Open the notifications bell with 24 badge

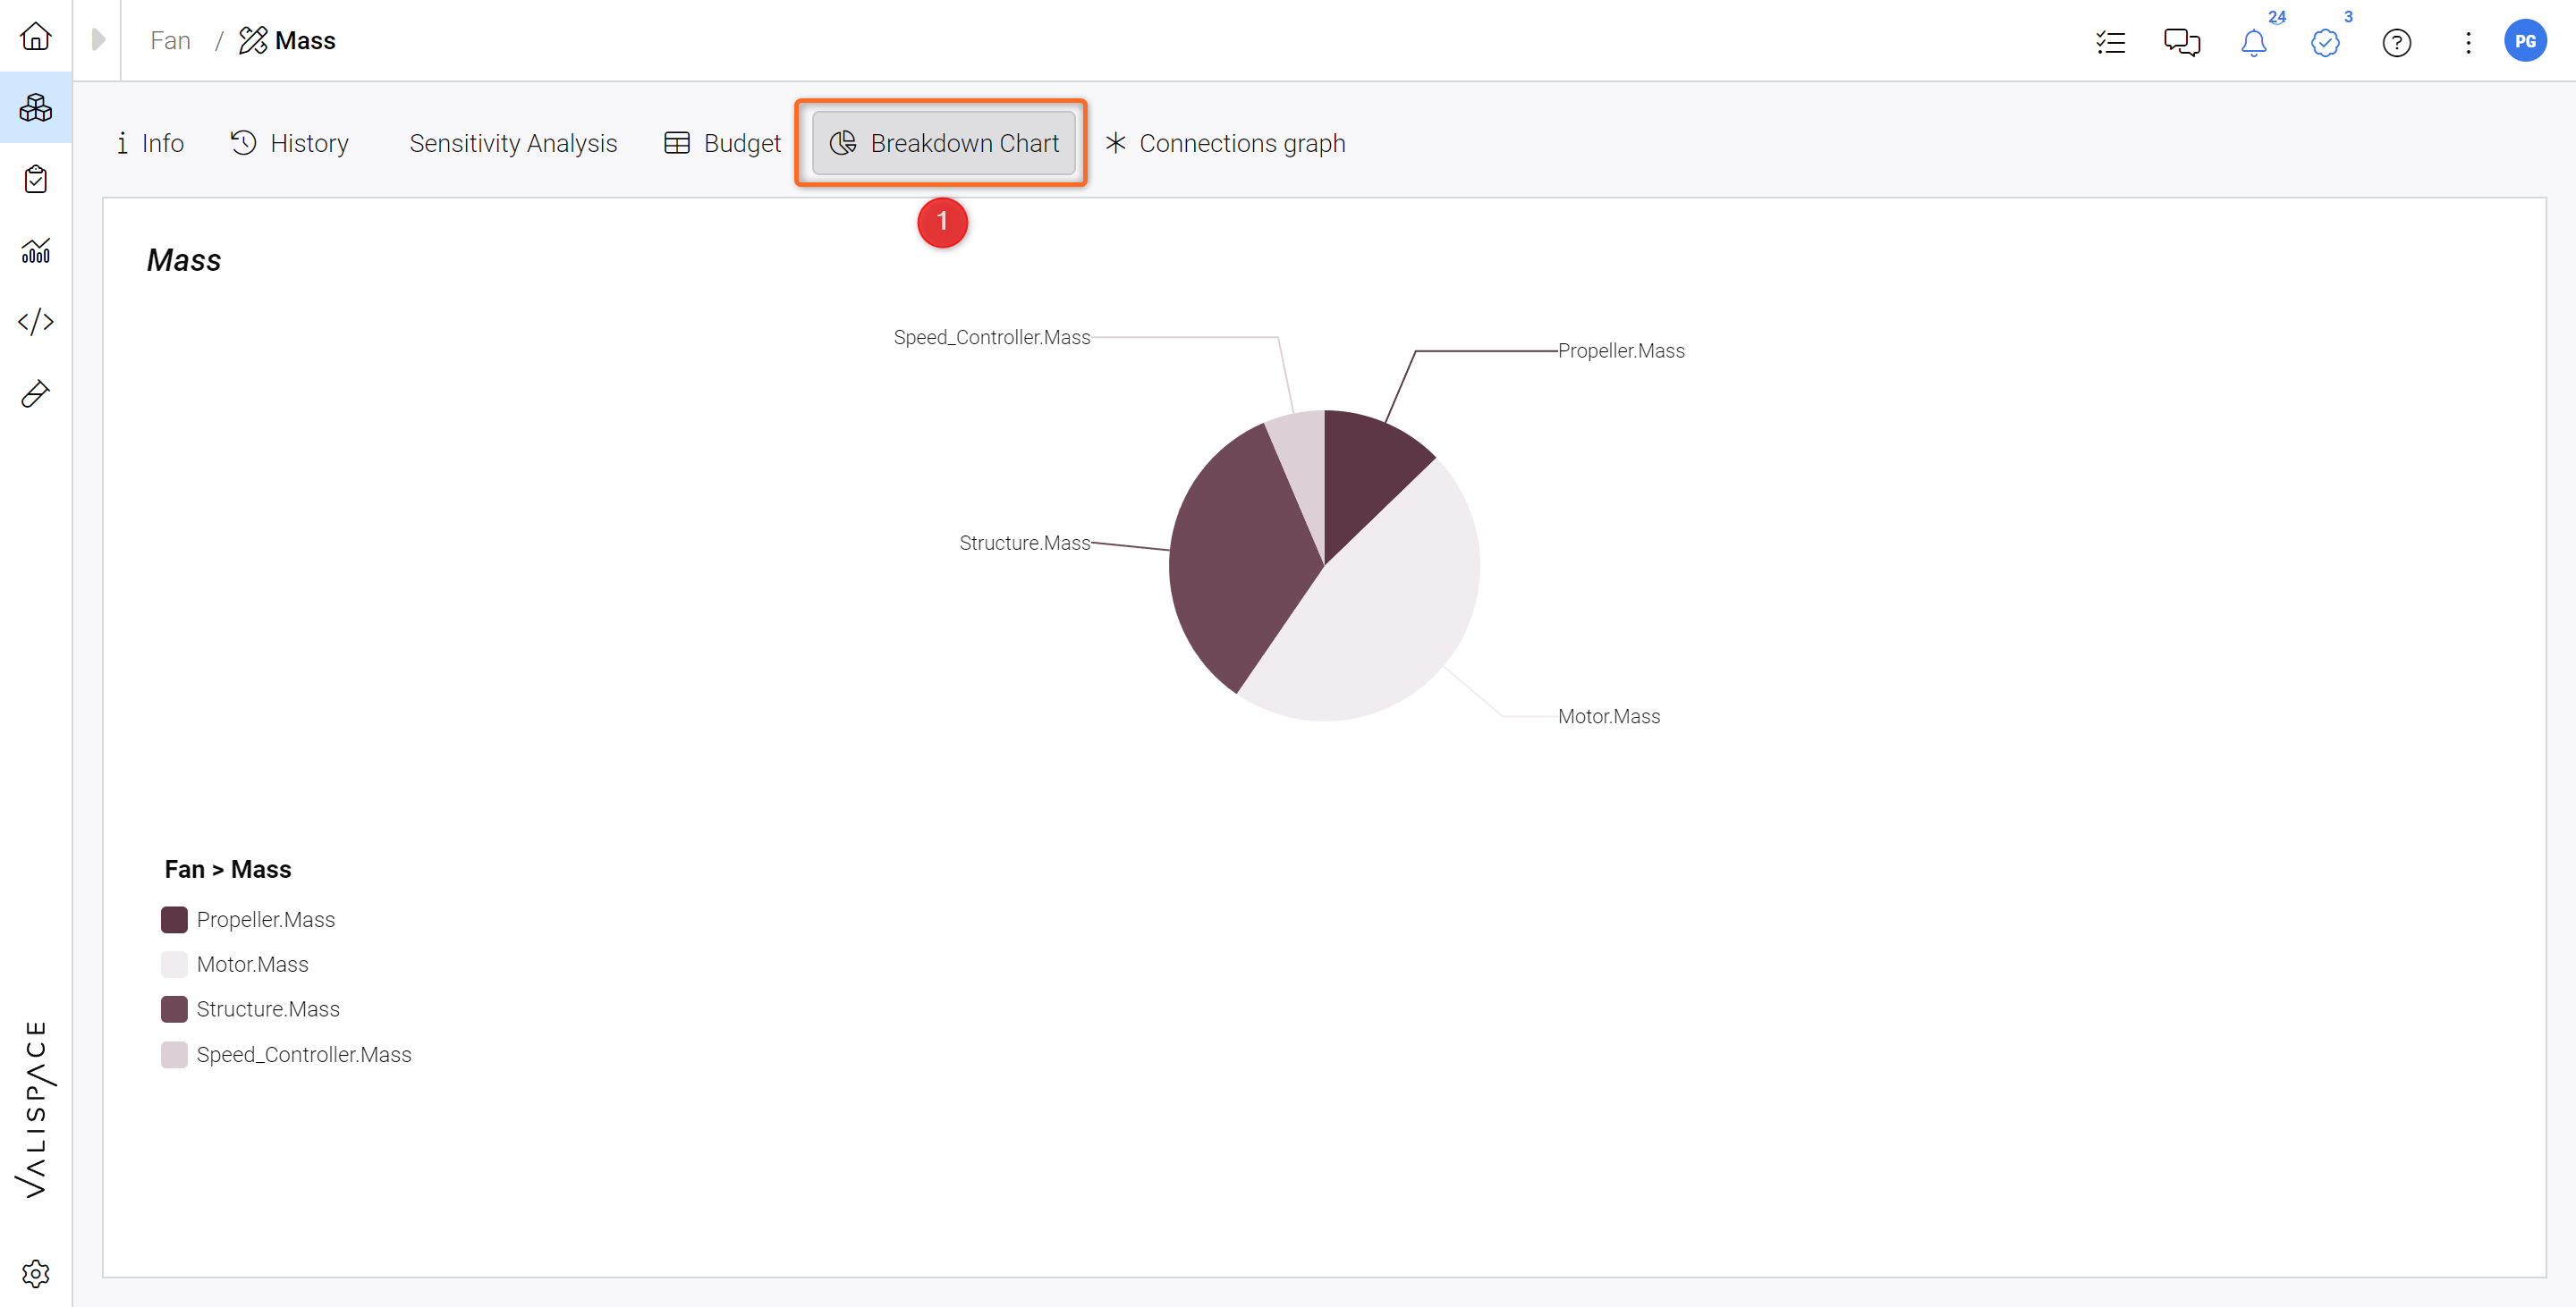pos(2254,42)
